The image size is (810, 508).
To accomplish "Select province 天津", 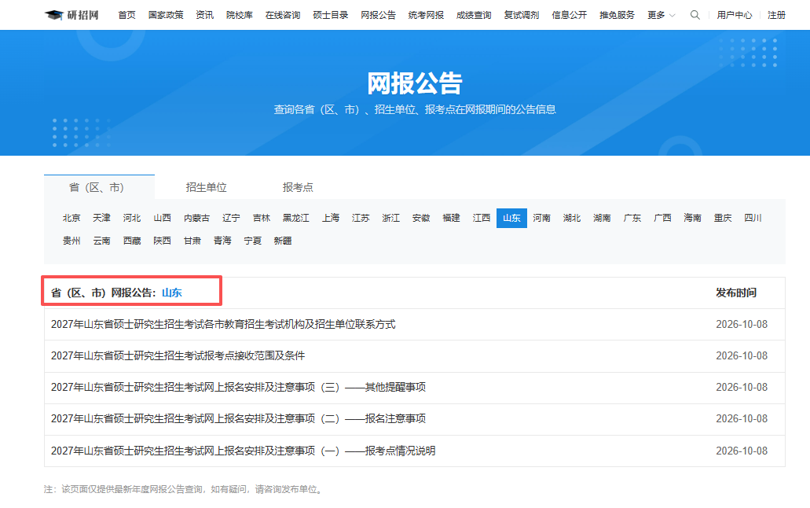I will (102, 218).
